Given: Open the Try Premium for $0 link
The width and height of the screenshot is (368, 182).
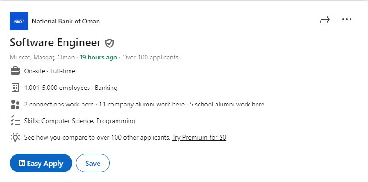Looking at the screenshot, I should tap(199, 137).
